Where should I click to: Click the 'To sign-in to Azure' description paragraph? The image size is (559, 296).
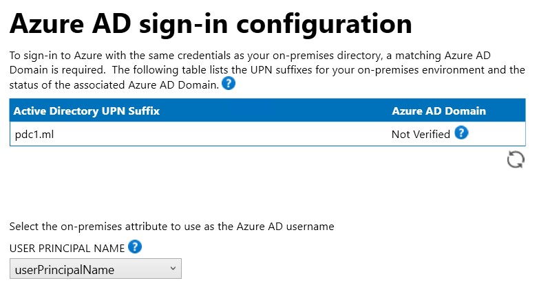(267, 70)
